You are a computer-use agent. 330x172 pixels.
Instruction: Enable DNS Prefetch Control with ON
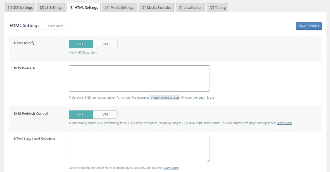(105, 114)
